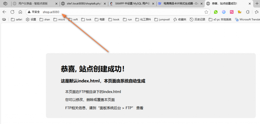Open the workspaces icon left of the tabs
The height and width of the screenshot is (124, 260).
coord(5,4)
